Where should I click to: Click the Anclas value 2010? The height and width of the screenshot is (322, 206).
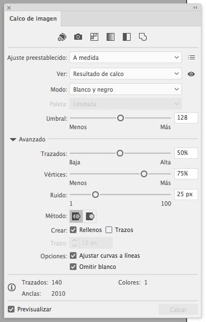(x=58, y=293)
